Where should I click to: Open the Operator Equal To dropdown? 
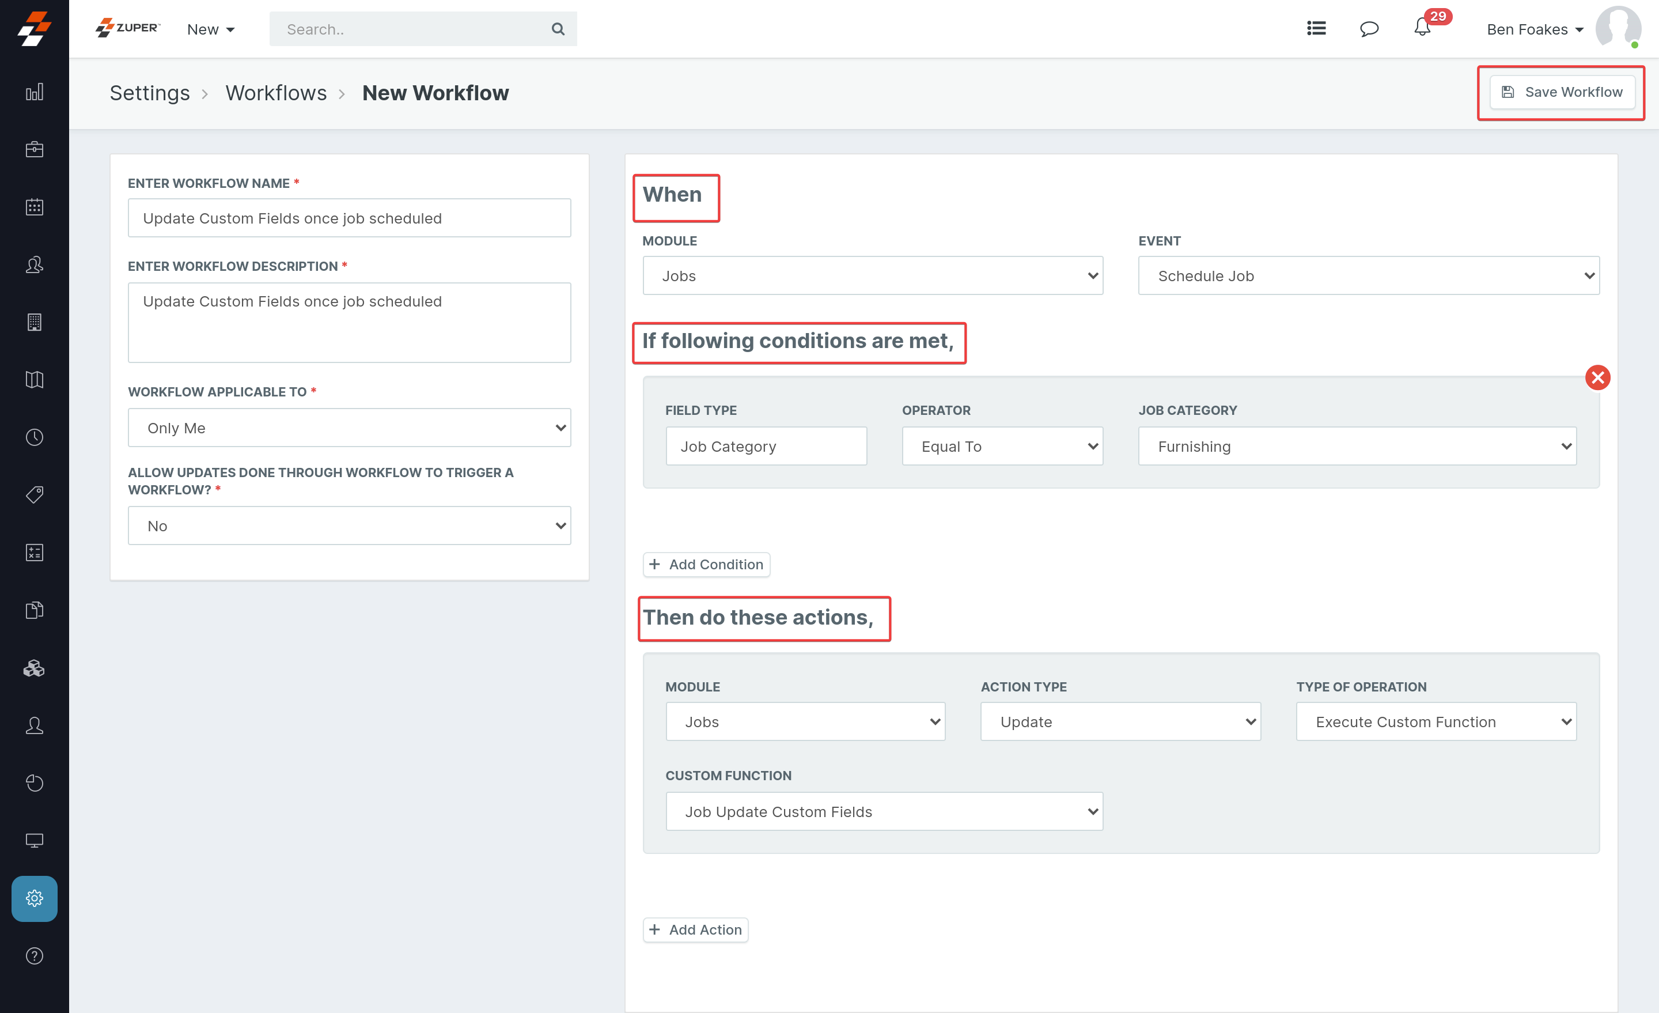[1002, 446]
